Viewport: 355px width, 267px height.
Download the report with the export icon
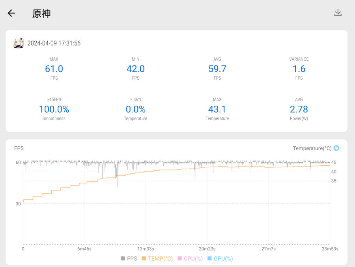click(338, 13)
